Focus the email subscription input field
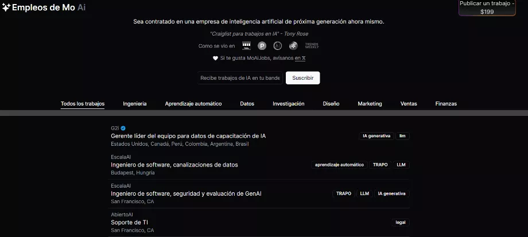The image size is (528, 237). pos(240,78)
